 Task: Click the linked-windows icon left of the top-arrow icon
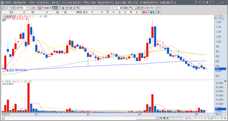click(196, 2)
